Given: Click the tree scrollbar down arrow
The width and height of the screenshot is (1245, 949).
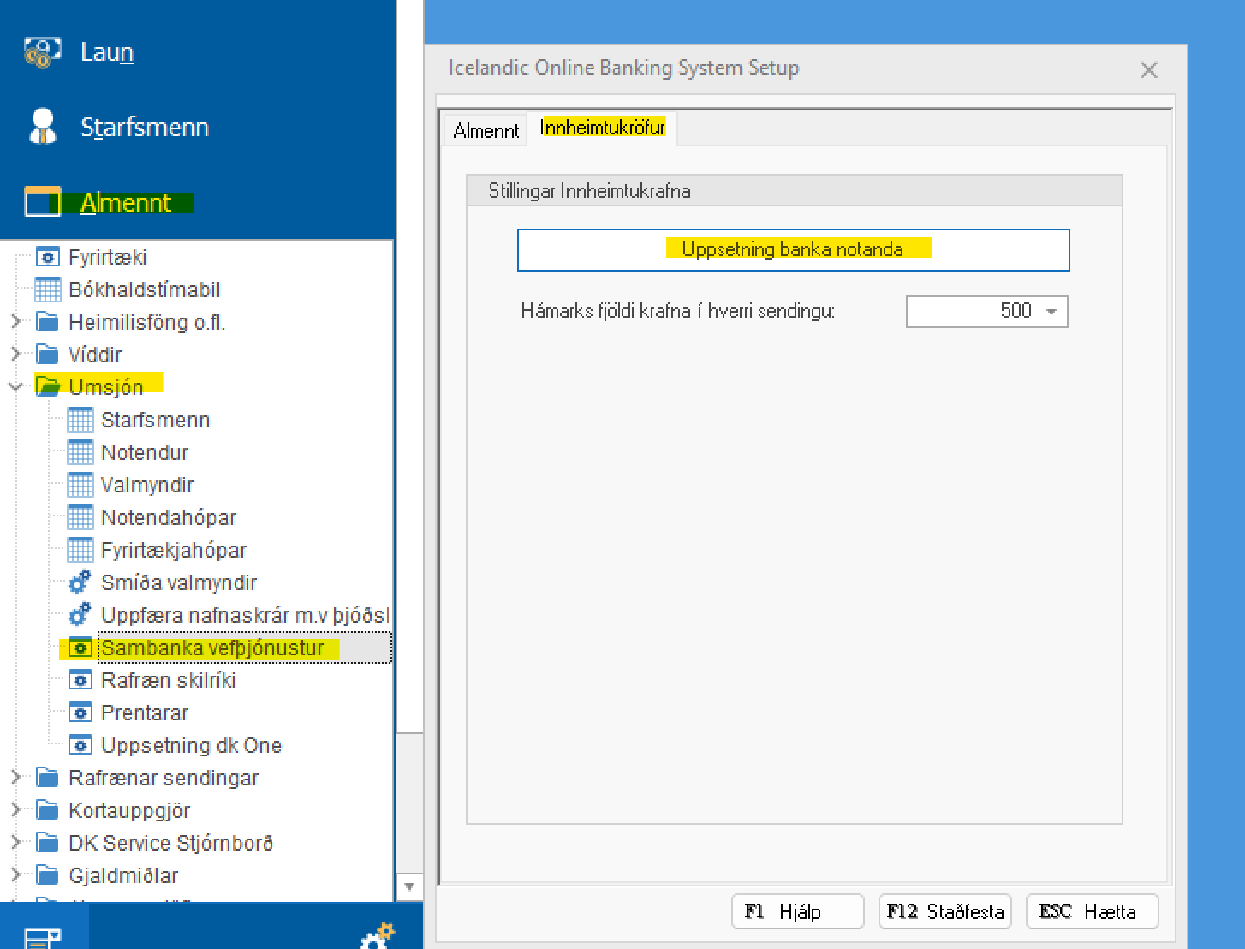Looking at the screenshot, I should coord(408,886).
